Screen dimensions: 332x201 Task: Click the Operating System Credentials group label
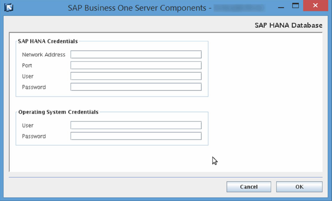[58, 112]
